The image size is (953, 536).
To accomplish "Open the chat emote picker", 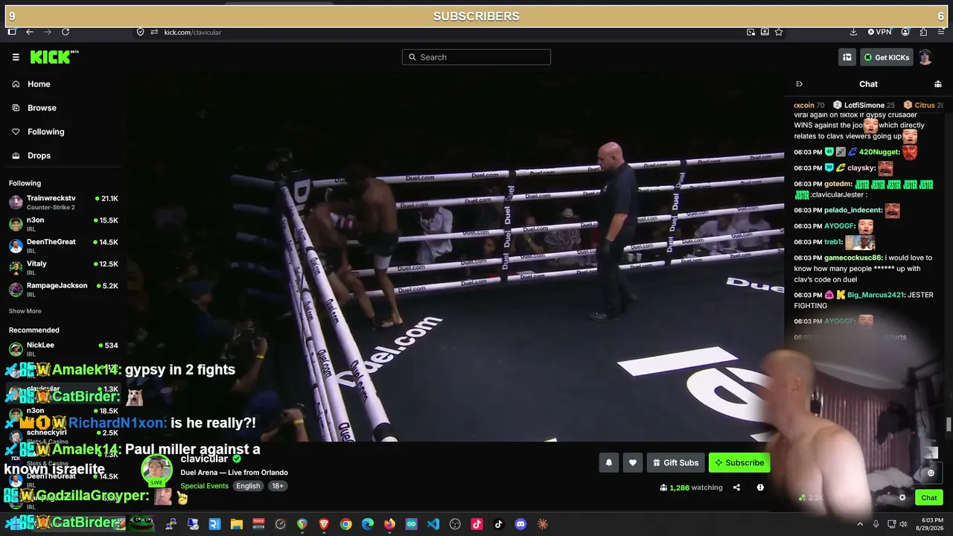I will pyautogui.click(x=931, y=473).
